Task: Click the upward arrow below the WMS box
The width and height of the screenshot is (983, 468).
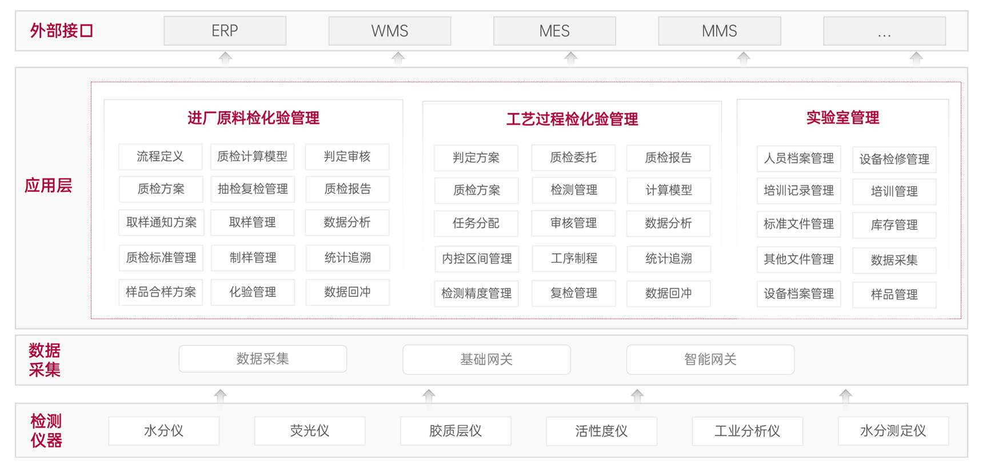Action: (x=398, y=58)
